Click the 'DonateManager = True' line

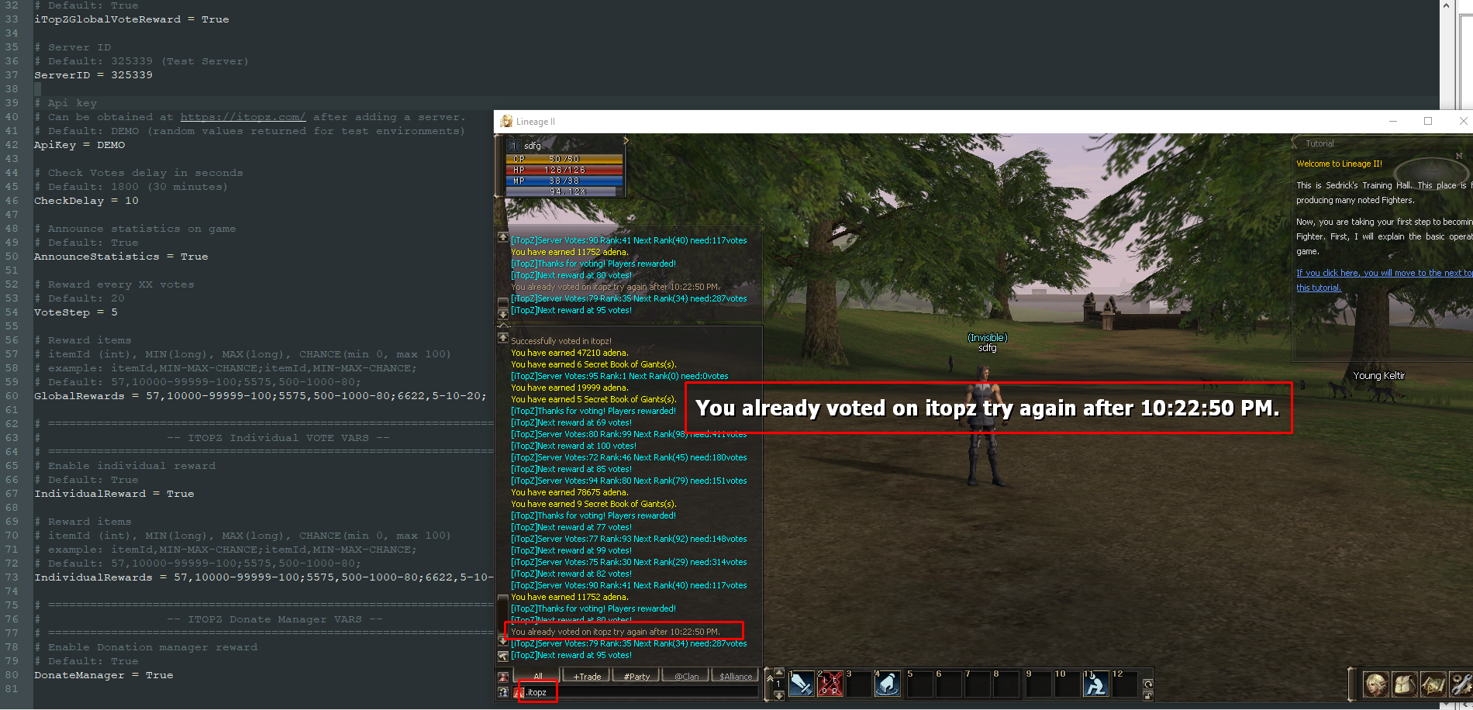click(x=104, y=675)
